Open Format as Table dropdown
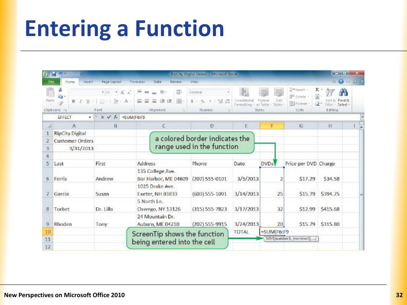 coord(263,97)
